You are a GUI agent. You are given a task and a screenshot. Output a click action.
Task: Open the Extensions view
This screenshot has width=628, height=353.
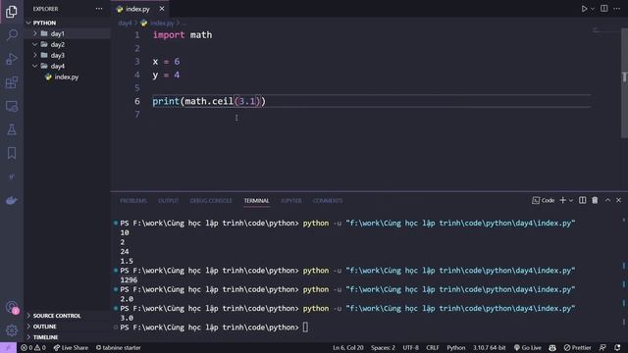[x=12, y=82]
